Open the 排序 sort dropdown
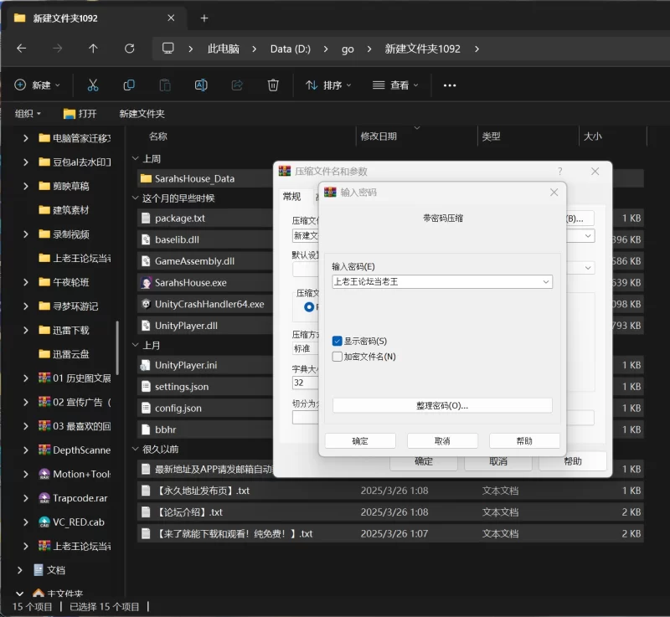 coord(328,85)
